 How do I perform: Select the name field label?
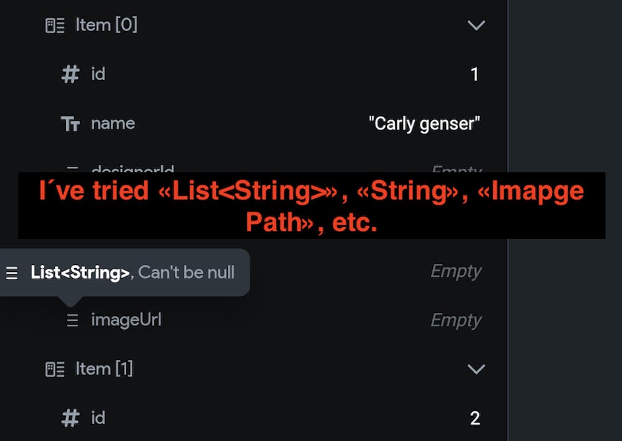coord(113,123)
